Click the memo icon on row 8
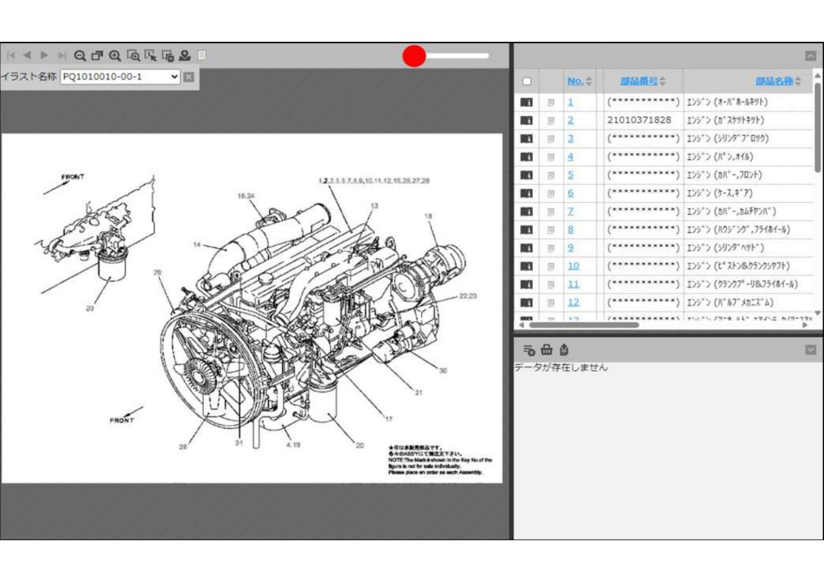This screenshot has height=582, width=824. point(551,230)
